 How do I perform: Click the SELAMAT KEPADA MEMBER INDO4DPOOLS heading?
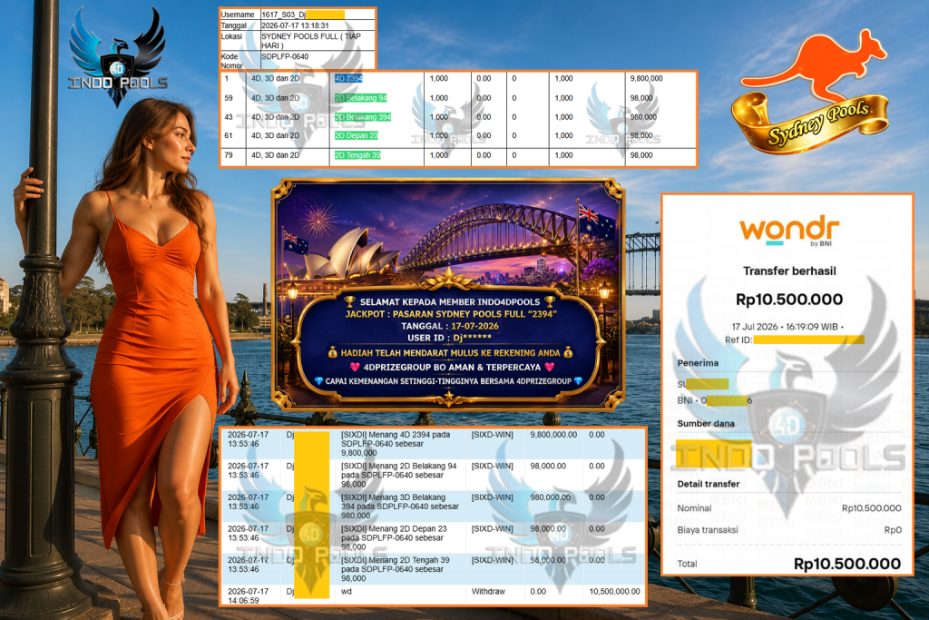point(450,301)
